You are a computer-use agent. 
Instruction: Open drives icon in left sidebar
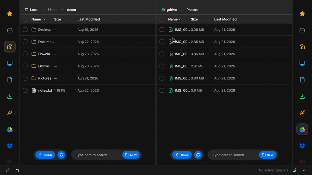(x=10, y=30)
